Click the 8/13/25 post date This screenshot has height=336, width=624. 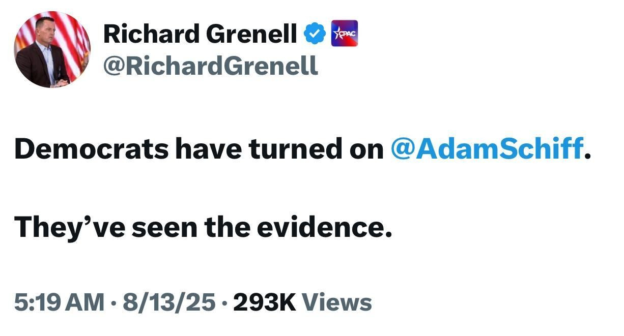coord(168,302)
